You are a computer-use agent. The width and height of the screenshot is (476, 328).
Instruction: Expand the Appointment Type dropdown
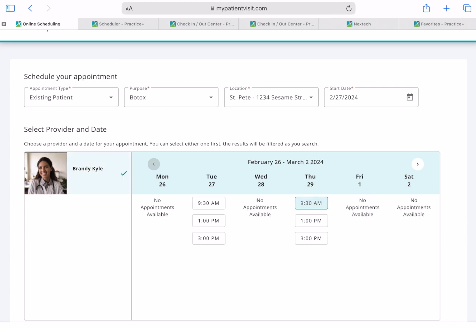71,97
